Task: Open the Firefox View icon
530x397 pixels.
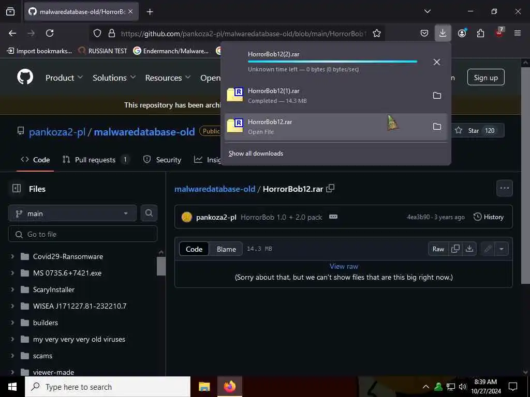Action: point(10,11)
